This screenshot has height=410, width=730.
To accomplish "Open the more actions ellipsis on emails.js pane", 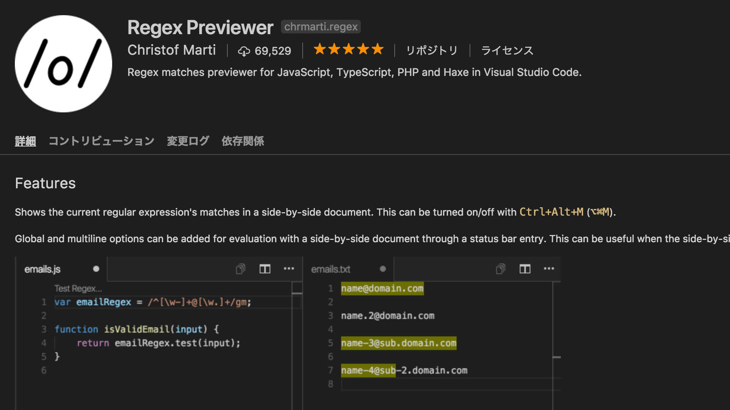I will [289, 269].
